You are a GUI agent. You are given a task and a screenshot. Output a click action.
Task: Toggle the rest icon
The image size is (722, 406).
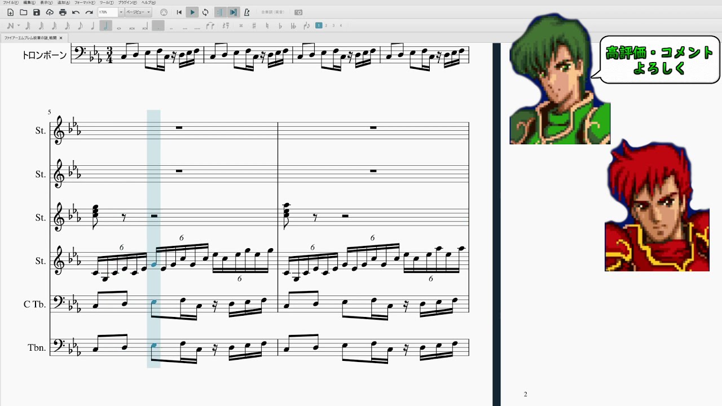[226, 26]
